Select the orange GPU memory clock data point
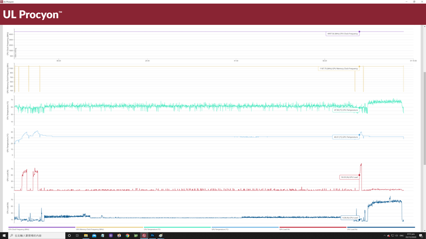Screen dimensions: 426x239 [x=359, y=66]
